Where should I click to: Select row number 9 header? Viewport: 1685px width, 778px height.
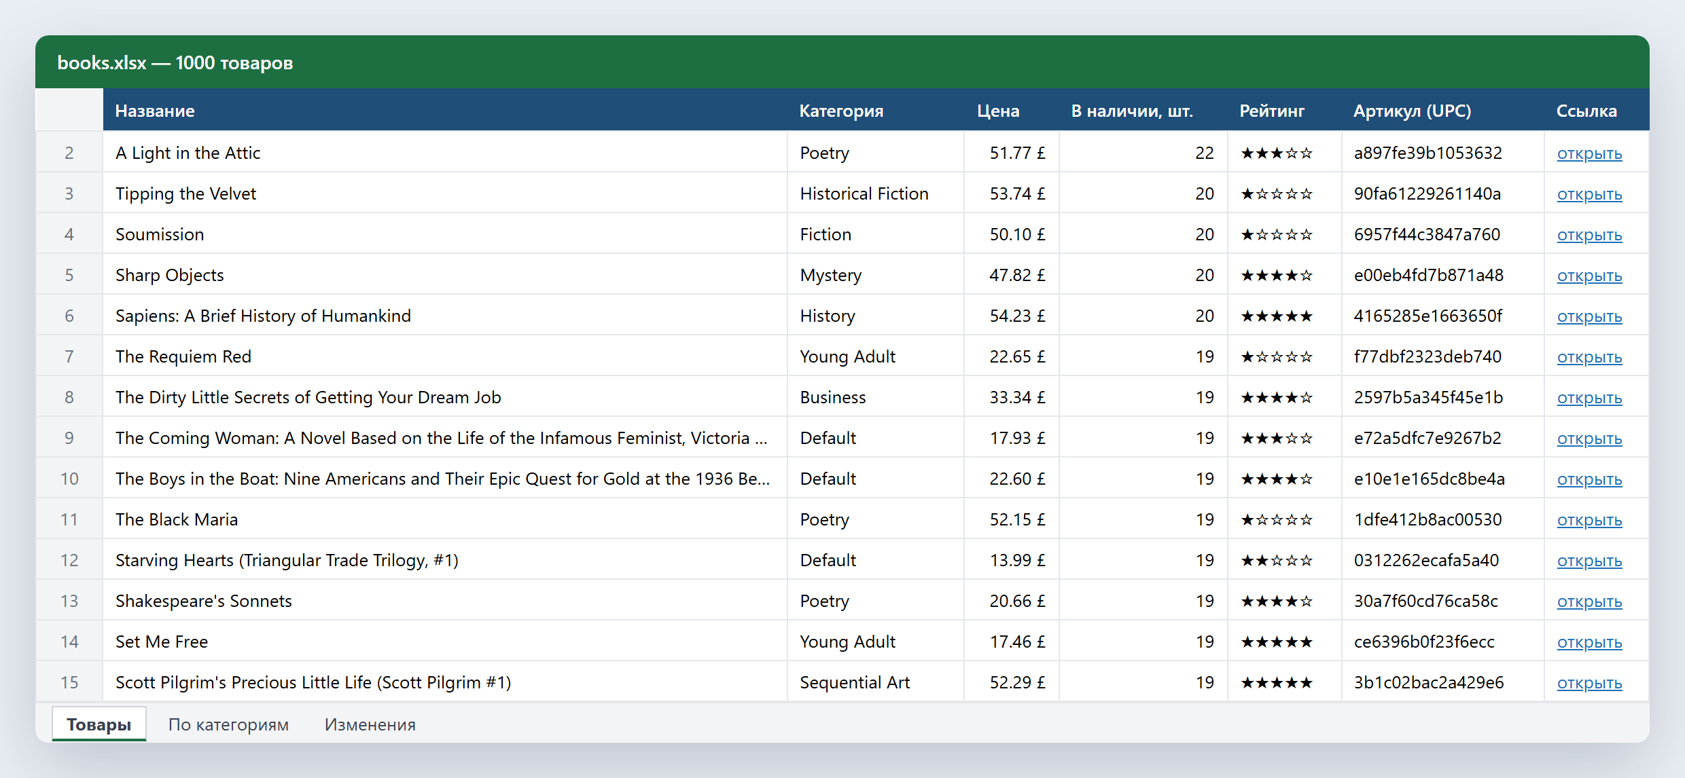[x=69, y=437]
